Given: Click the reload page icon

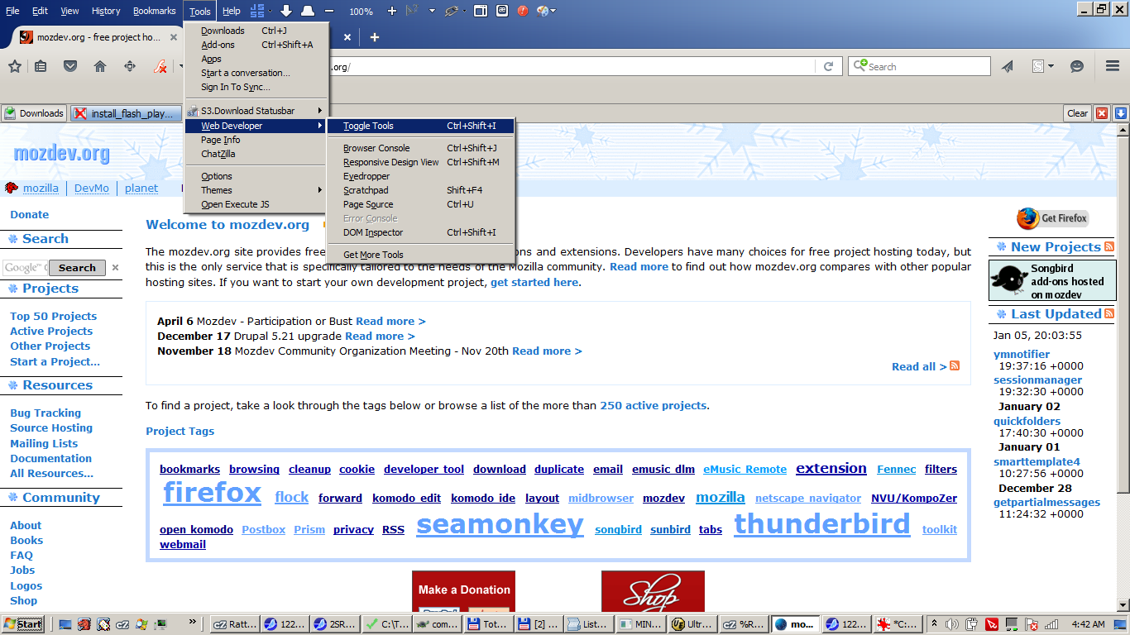Looking at the screenshot, I should coord(828,66).
